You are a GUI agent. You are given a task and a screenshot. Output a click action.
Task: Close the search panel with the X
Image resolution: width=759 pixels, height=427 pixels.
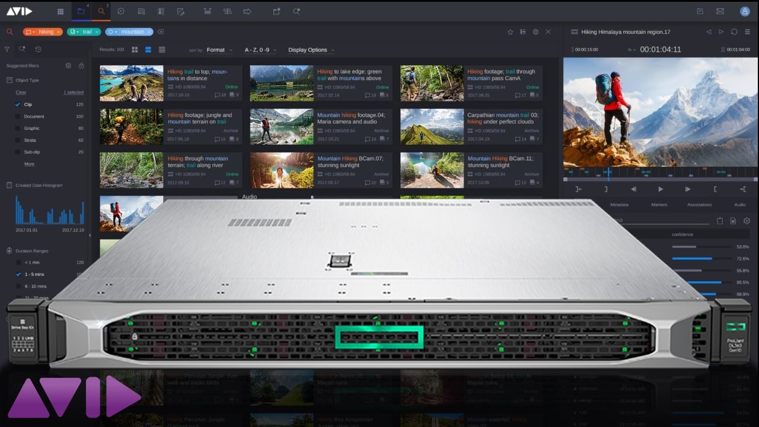[548, 32]
